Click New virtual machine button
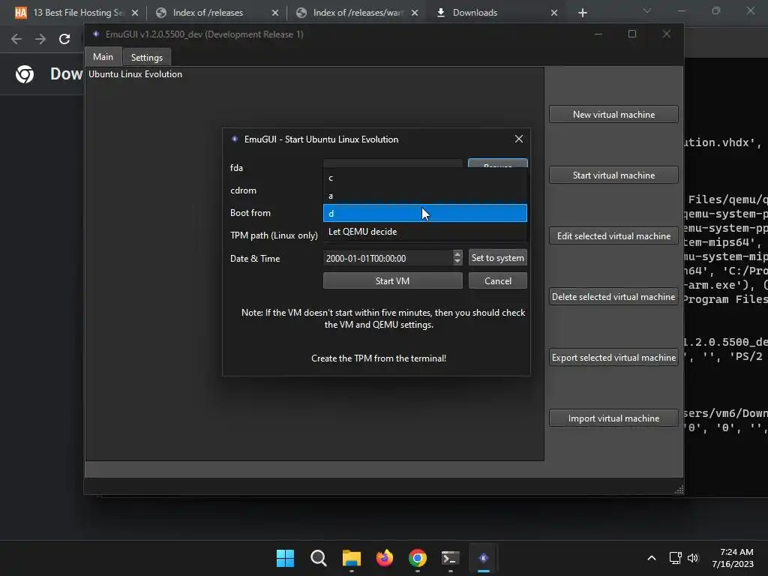 pos(613,114)
